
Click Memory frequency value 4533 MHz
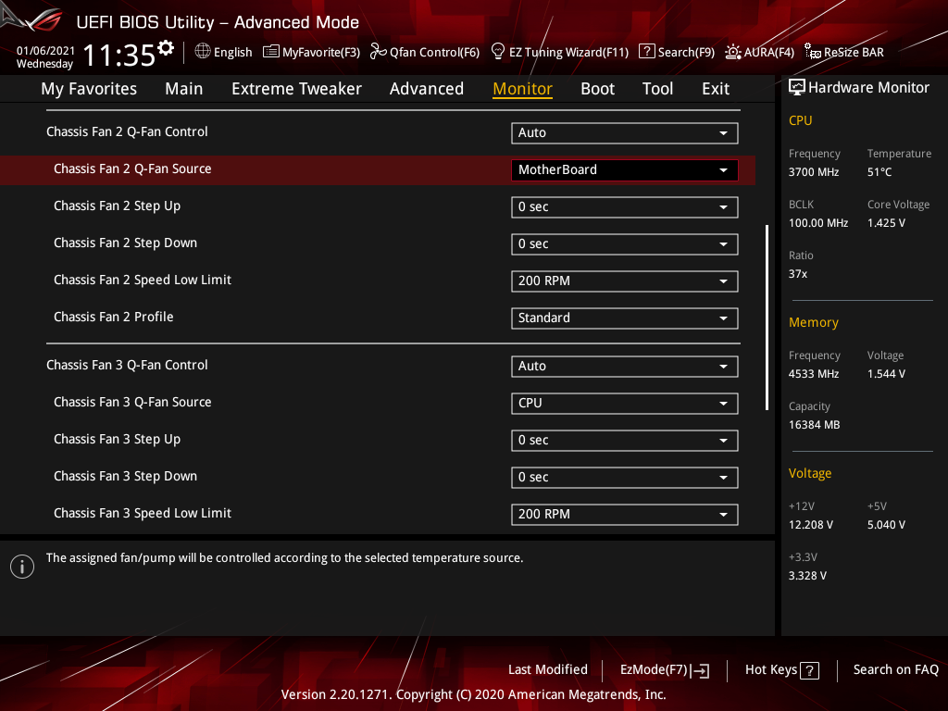(813, 374)
